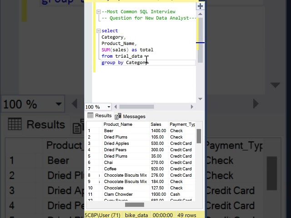291x218 pixels.
Task: Click the editor horizontal scroll-right arrow
Action: click(x=192, y=107)
